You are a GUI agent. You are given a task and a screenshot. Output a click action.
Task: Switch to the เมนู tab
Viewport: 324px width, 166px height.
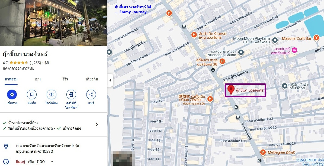click(x=38, y=79)
